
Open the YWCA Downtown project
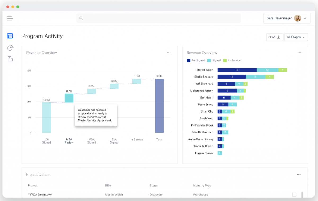(40, 195)
